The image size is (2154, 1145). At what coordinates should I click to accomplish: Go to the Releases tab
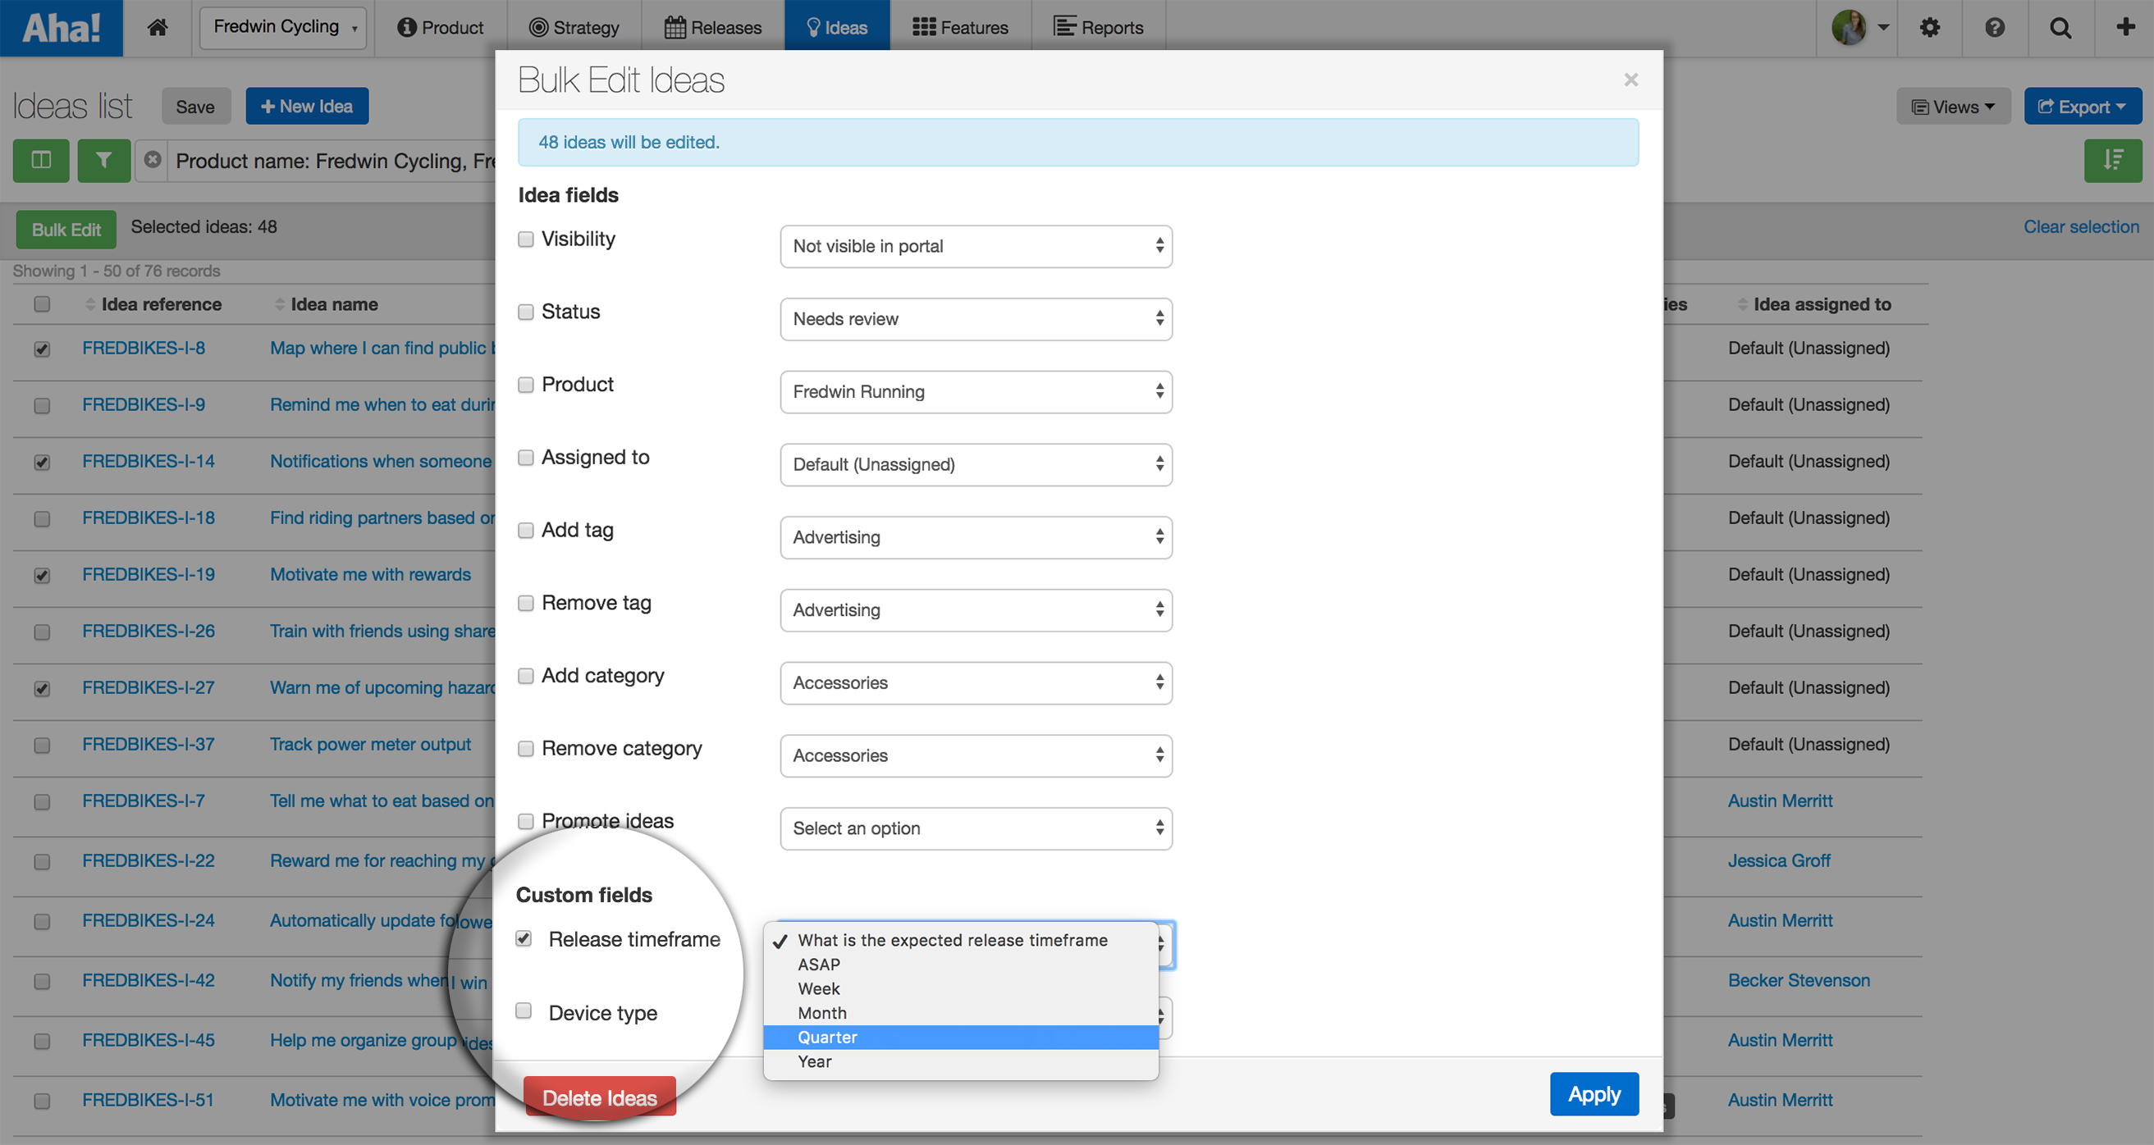[712, 28]
